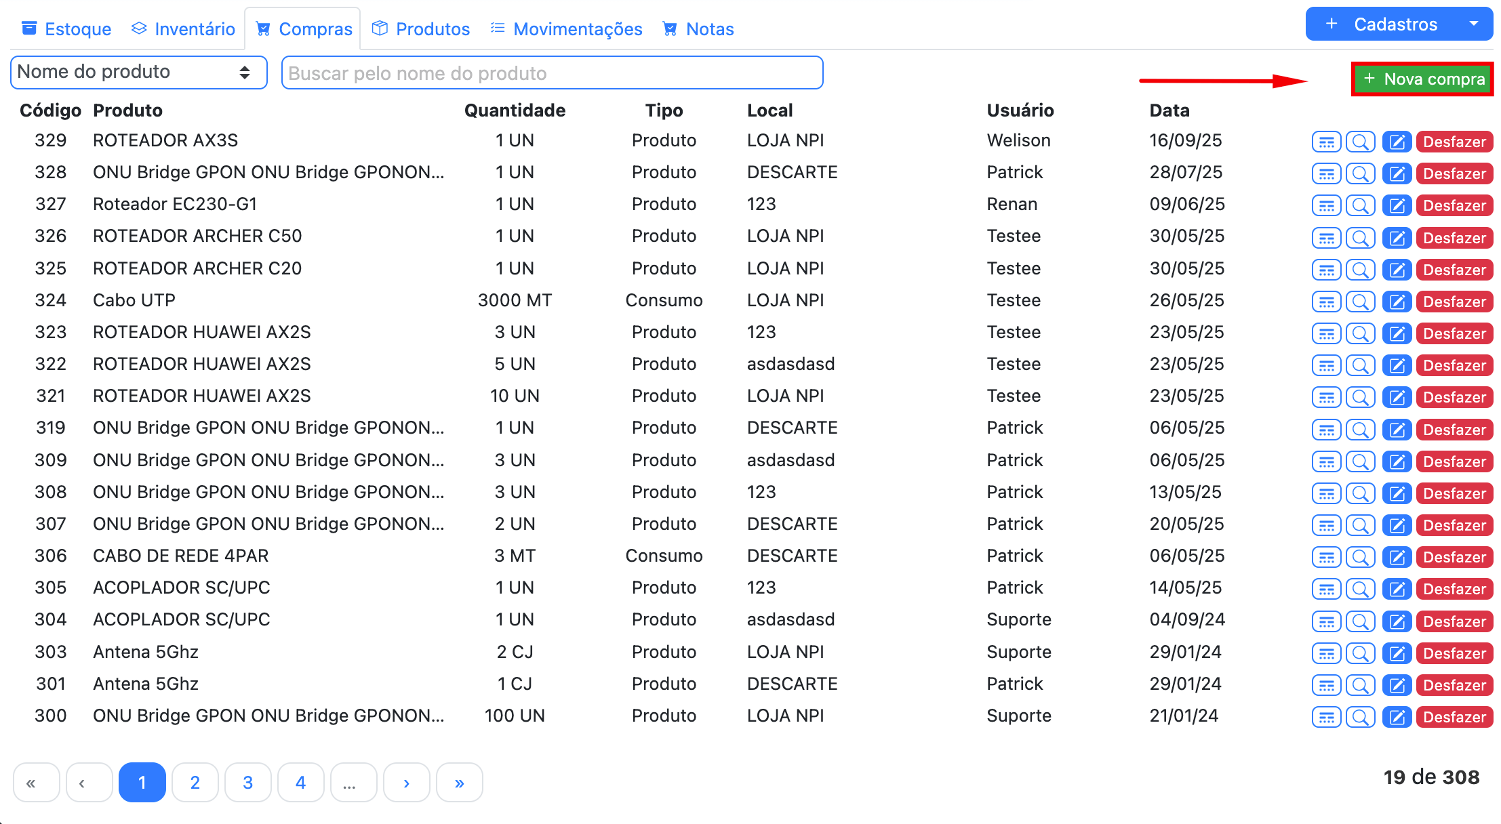
Task: Click details icon for CABO DE REDE 4PAR
Action: [1326, 557]
